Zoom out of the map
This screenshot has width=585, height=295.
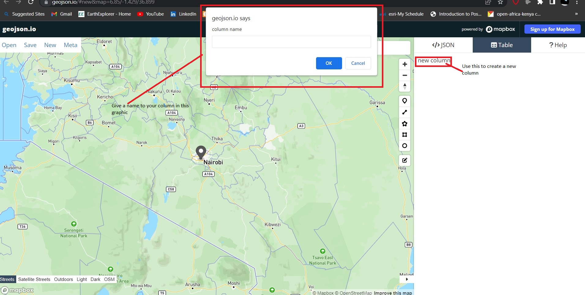click(404, 75)
